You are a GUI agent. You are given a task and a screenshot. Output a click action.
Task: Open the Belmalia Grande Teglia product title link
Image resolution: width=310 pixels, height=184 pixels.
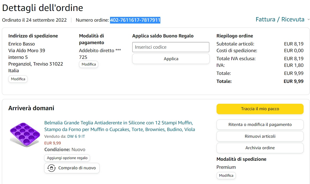119,126
